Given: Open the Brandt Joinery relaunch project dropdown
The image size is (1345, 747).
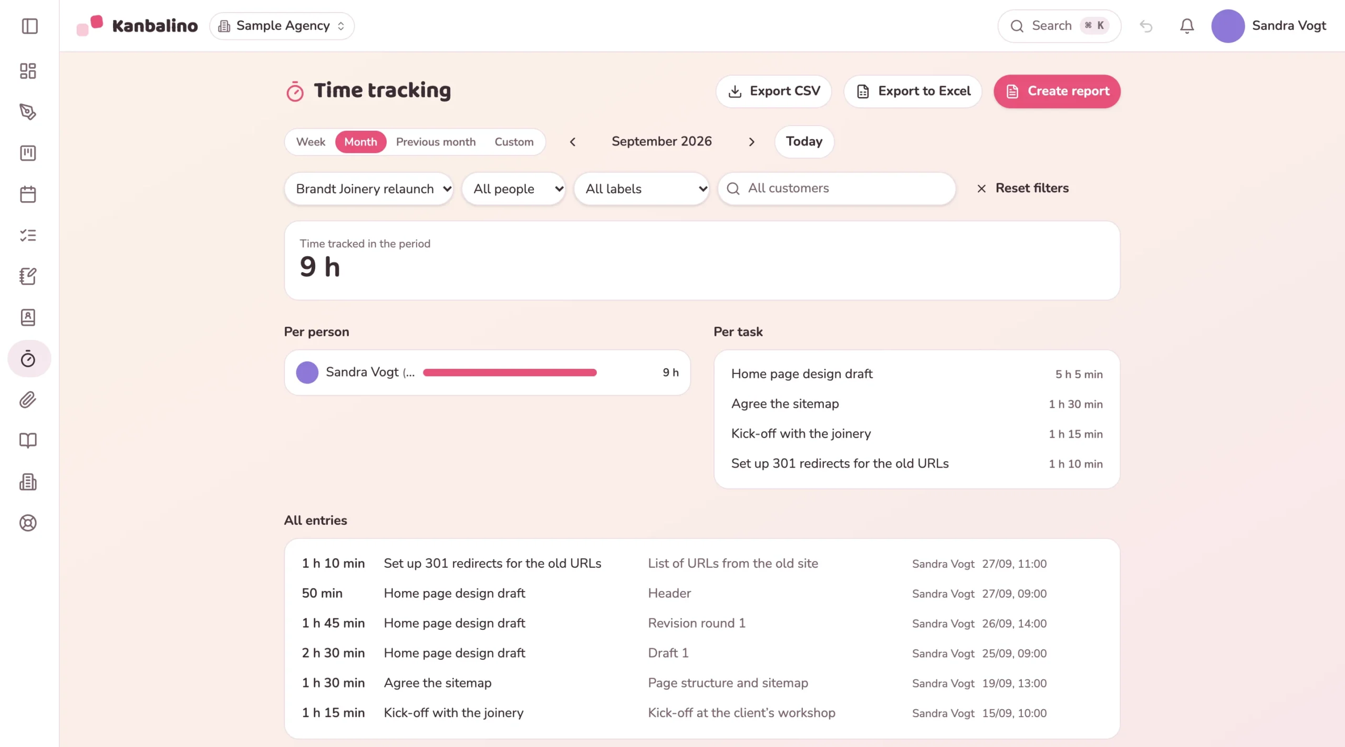Looking at the screenshot, I should pos(369,189).
